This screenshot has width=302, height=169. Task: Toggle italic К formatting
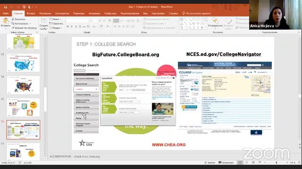click(x=72, y=26)
